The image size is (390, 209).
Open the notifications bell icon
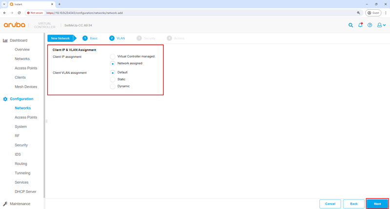pos(360,25)
